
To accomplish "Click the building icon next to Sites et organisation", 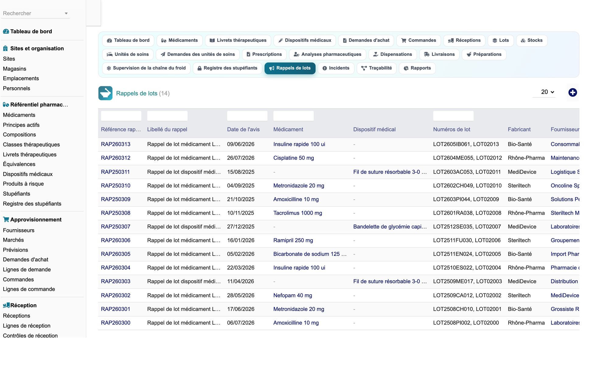I will point(5,48).
